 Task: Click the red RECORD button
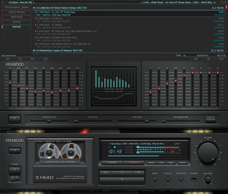[134, 163]
